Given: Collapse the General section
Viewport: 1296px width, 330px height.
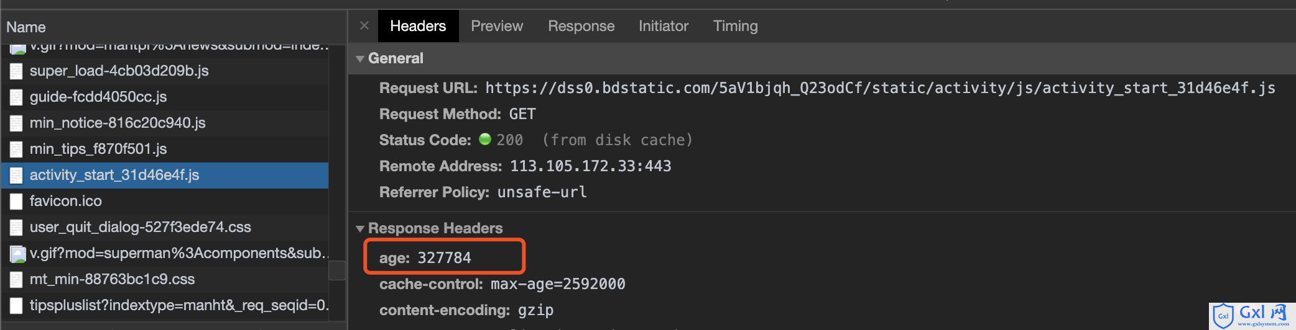Looking at the screenshot, I should (360, 59).
